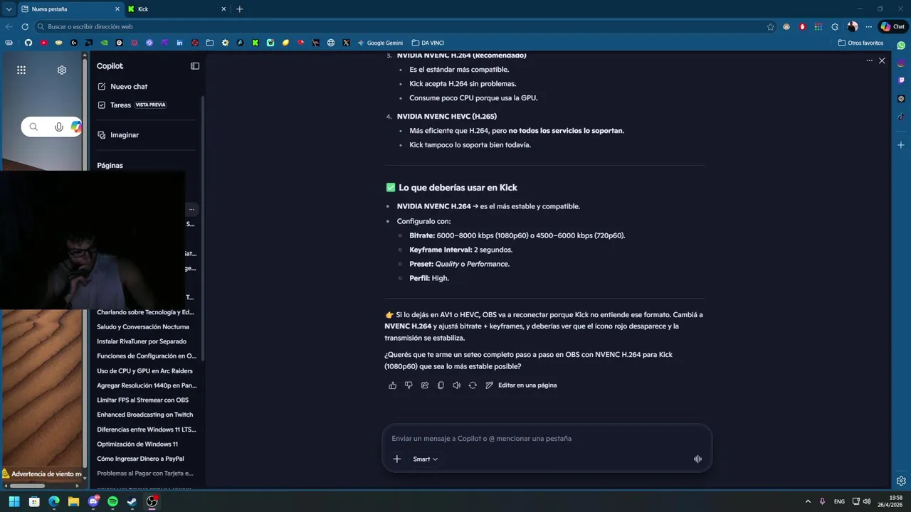Image resolution: width=911 pixels, height=512 pixels.
Task: Open YouTube bookmark
Action: [43, 43]
